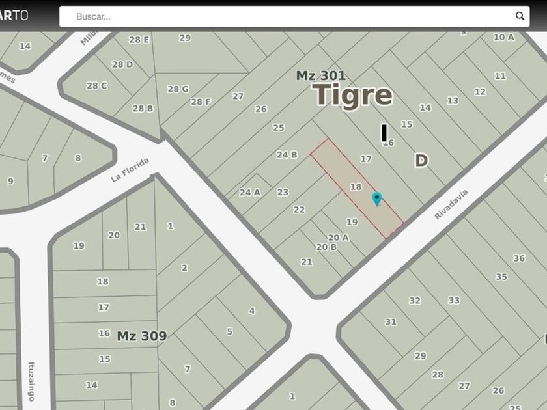Click the La Florida street label
Viewport: 547px width, 410px height.
(x=130, y=170)
